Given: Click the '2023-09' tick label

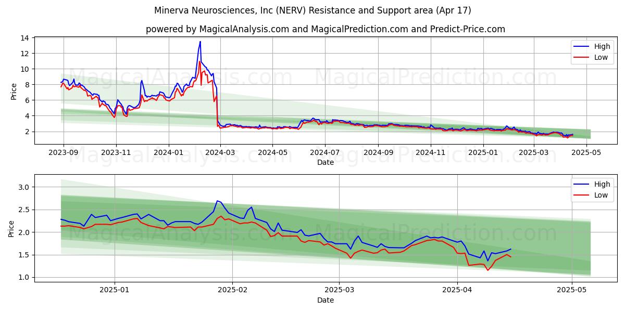Looking at the screenshot, I should point(64,152).
